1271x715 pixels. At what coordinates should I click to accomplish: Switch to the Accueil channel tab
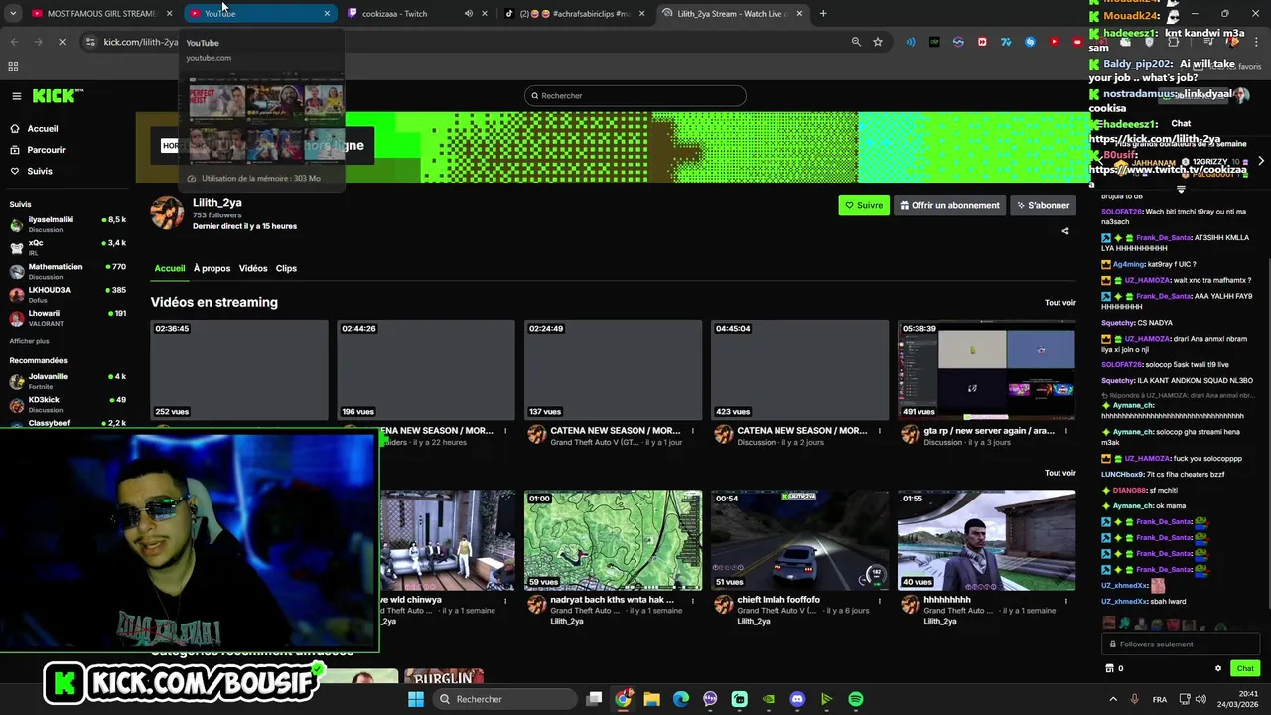pyautogui.click(x=170, y=268)
